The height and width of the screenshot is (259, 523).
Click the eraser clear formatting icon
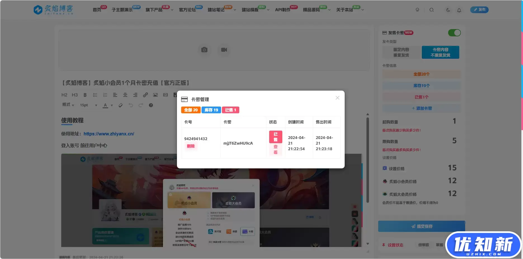point(120,105)
